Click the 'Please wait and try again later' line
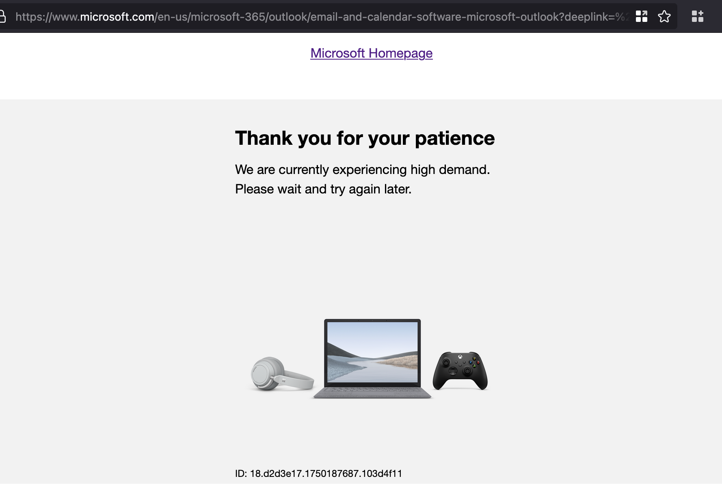Screen dimensions: 722x485 pos(323,189)
